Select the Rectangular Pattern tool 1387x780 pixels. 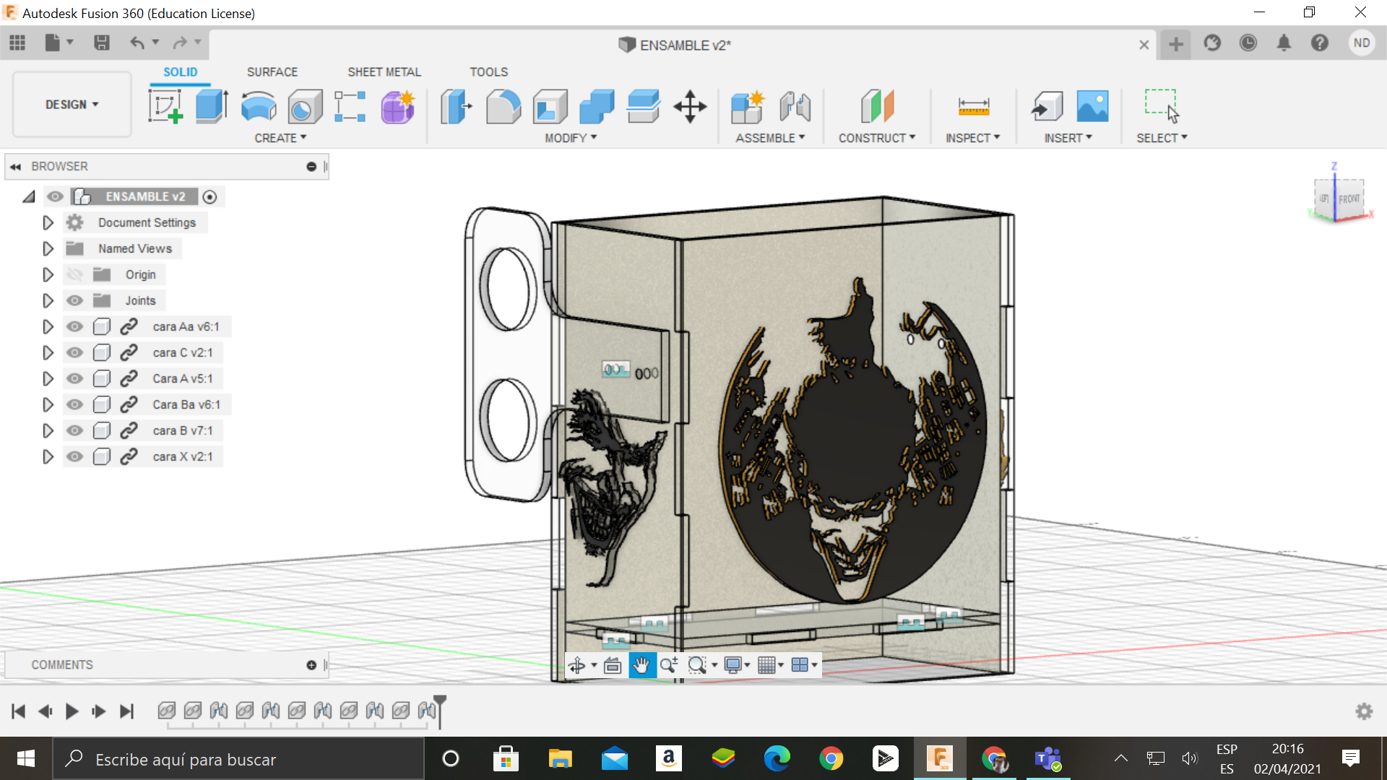(x=350, y=106)
